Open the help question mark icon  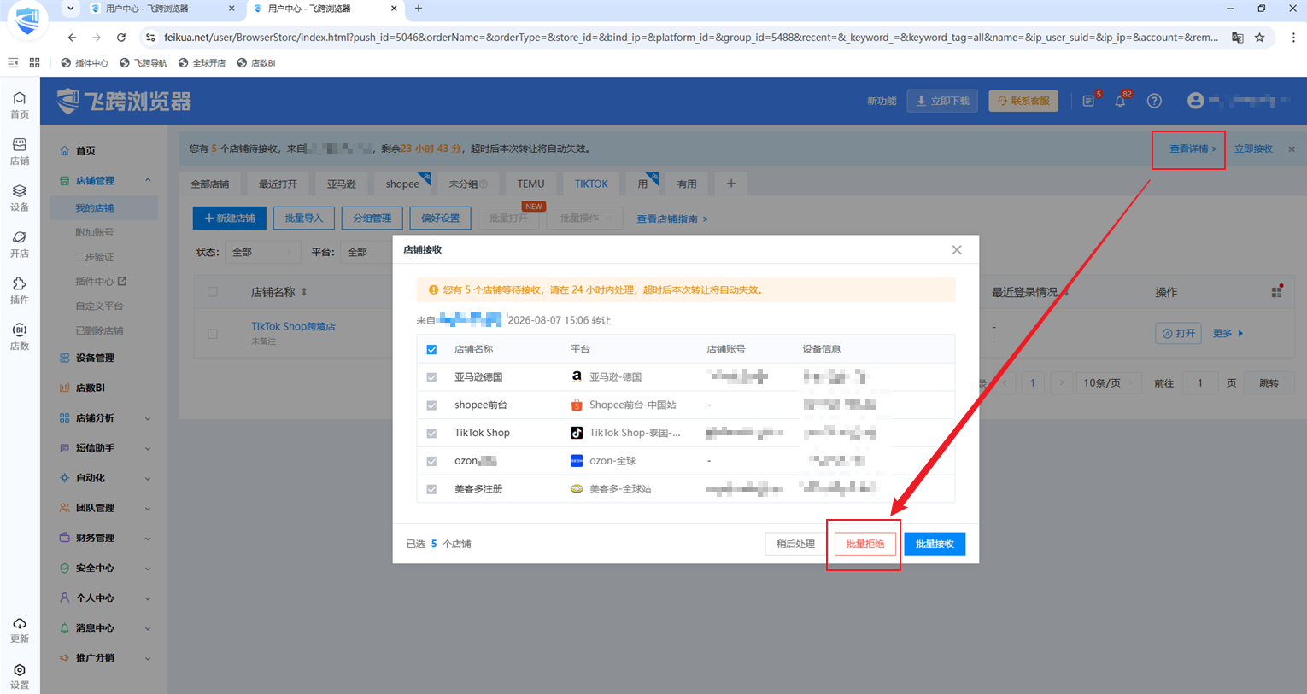1154,101
